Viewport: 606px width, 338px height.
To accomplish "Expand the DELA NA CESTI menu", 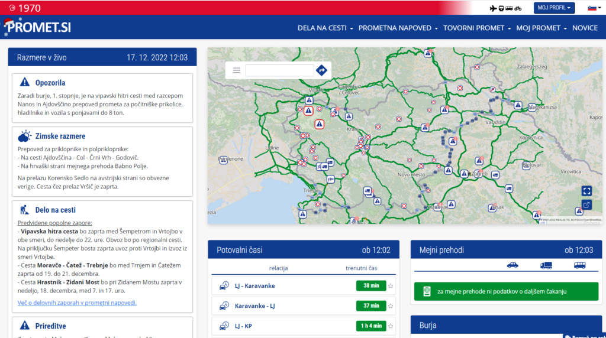I will pyautogui.click(x=325, y=28).
